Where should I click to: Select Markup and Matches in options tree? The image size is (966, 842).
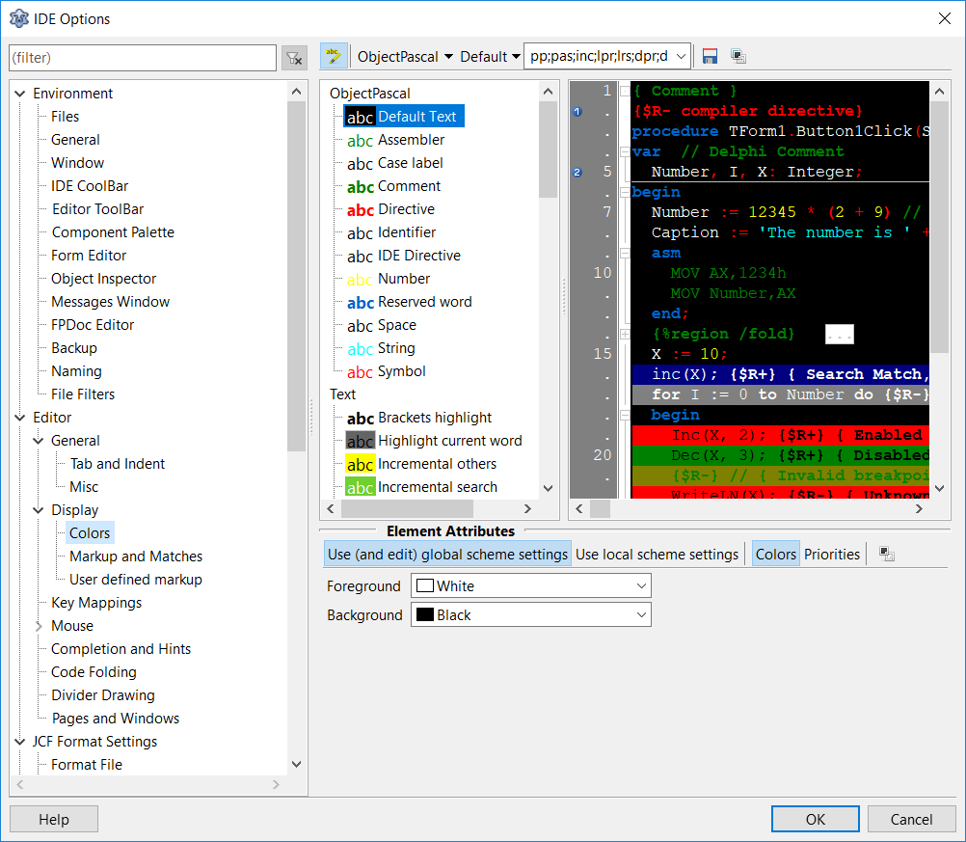136,557
